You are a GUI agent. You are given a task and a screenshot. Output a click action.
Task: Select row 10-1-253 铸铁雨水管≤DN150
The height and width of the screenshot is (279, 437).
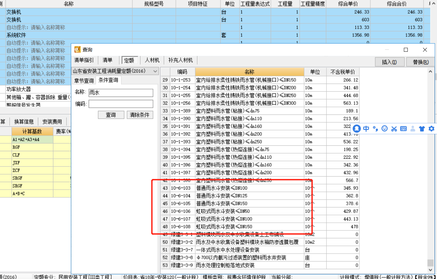point(260,80)
